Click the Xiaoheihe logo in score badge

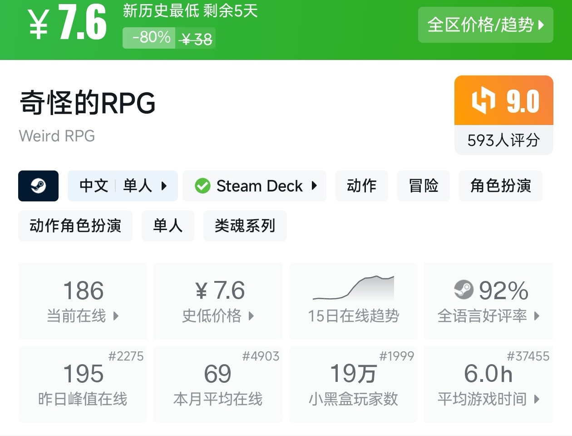[483, 101]
